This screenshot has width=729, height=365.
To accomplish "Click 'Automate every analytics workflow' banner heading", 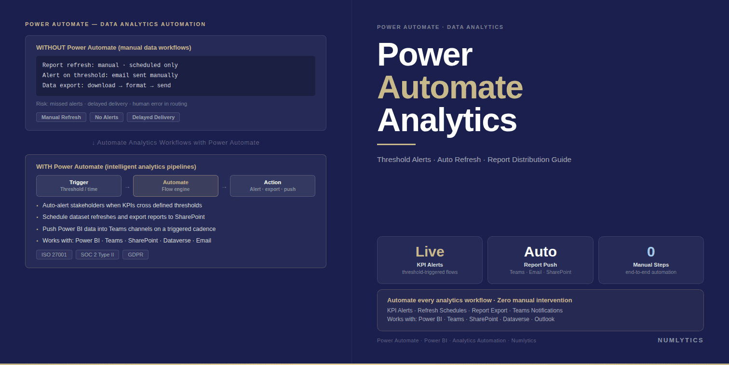I will pyautogui.click(x=480, y=300).
